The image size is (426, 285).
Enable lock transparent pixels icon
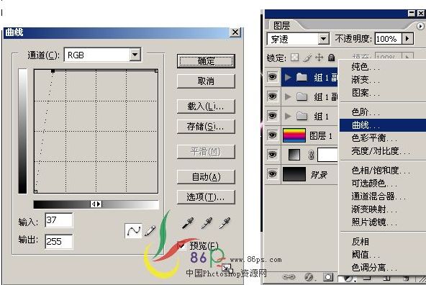coord(295,58)
